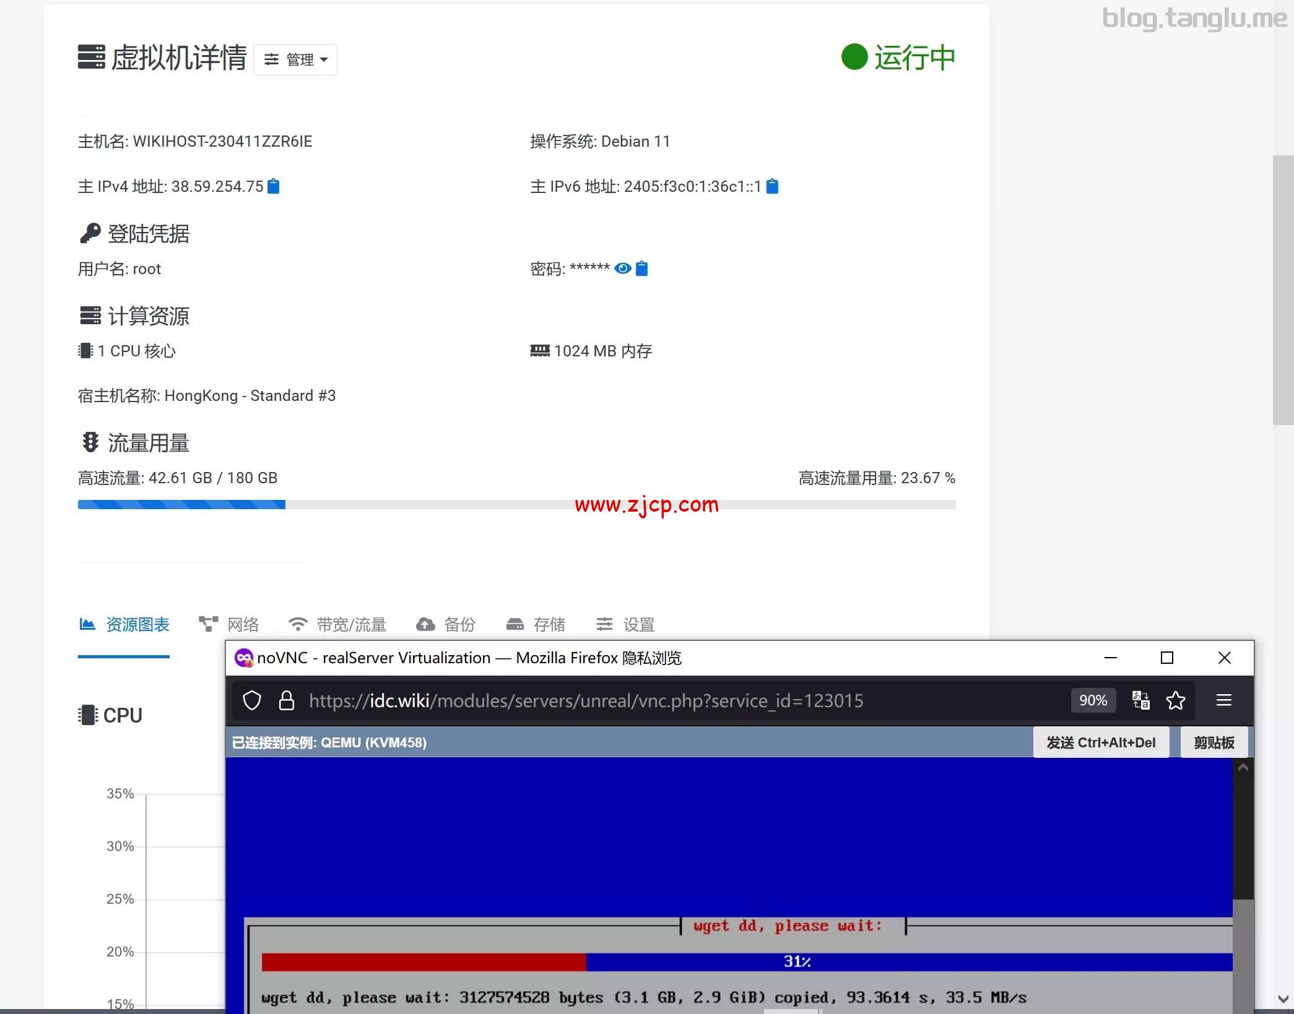The image size is (1294, 1014).
Task: Click the CPU chip icon beside 1 CPU 核心
Action: [x=85, y=351]
